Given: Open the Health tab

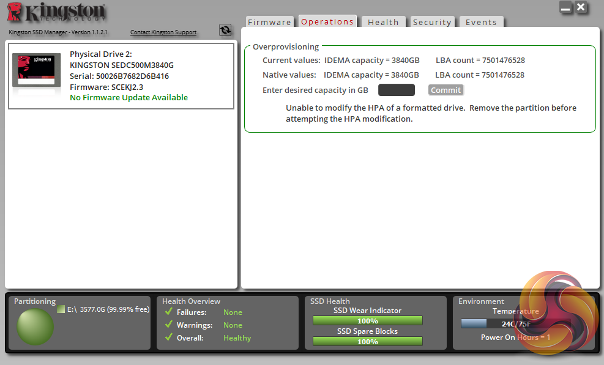Looking at the screenshot, I should click(383, 22).
